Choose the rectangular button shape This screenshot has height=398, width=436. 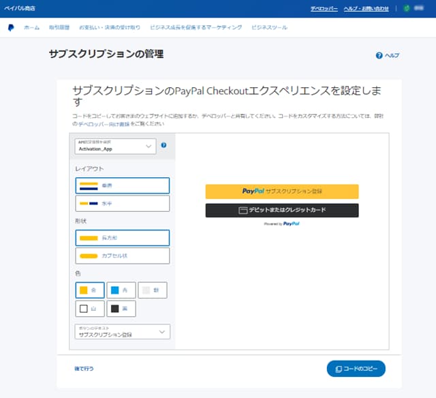tap(123, 237)
